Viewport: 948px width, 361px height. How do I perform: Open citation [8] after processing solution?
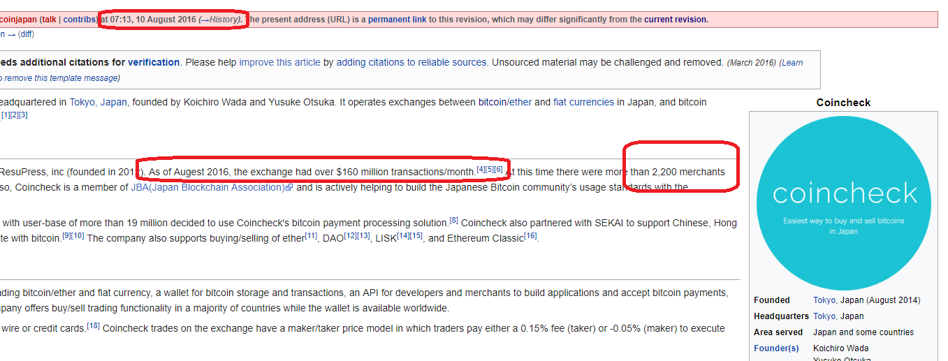tap(453, 221)
